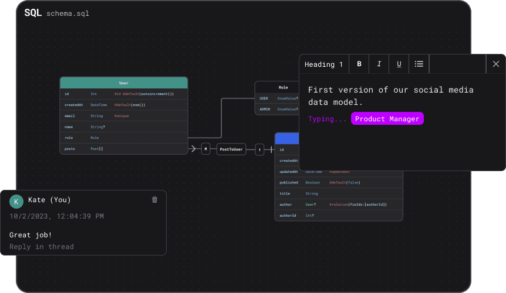Close the text editor panel
Screen dimensions: 506x293
tap(496, 64)
